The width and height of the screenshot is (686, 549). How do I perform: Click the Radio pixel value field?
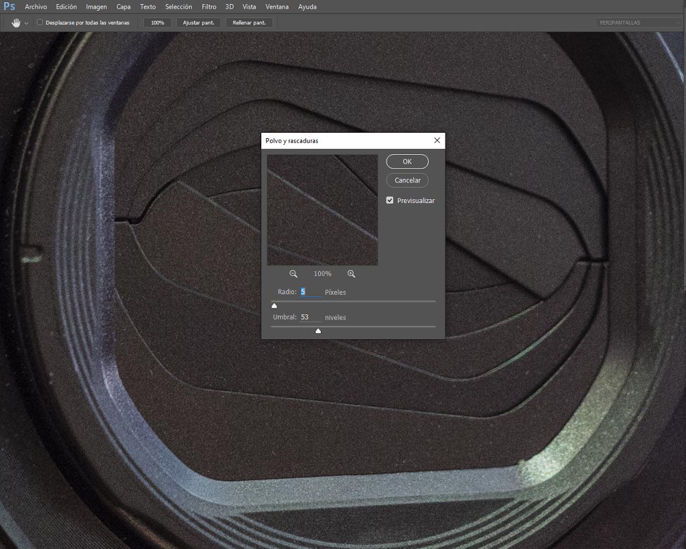click(x=311, y=292)
